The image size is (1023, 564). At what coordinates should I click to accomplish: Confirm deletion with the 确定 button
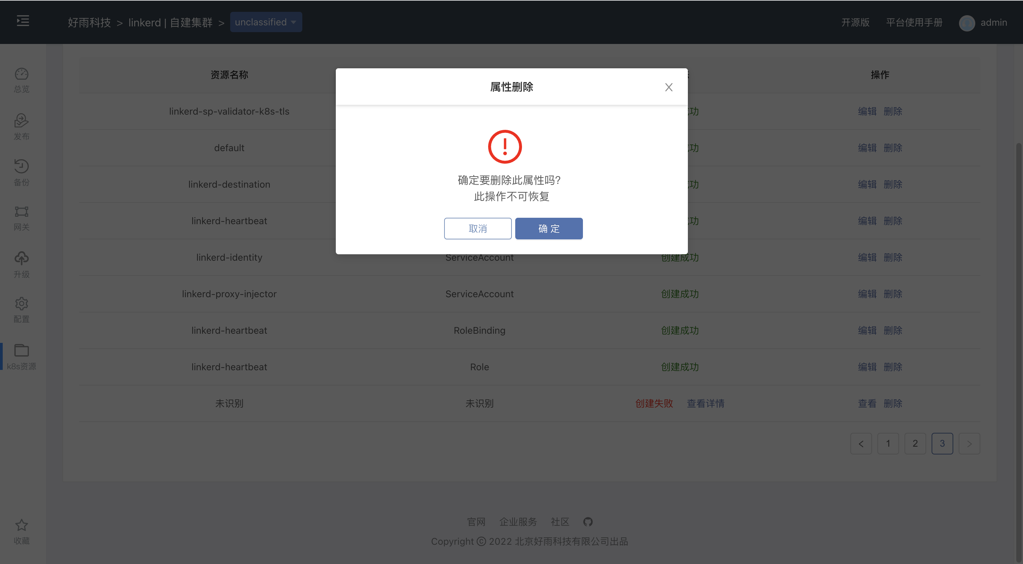pos(549,229)
